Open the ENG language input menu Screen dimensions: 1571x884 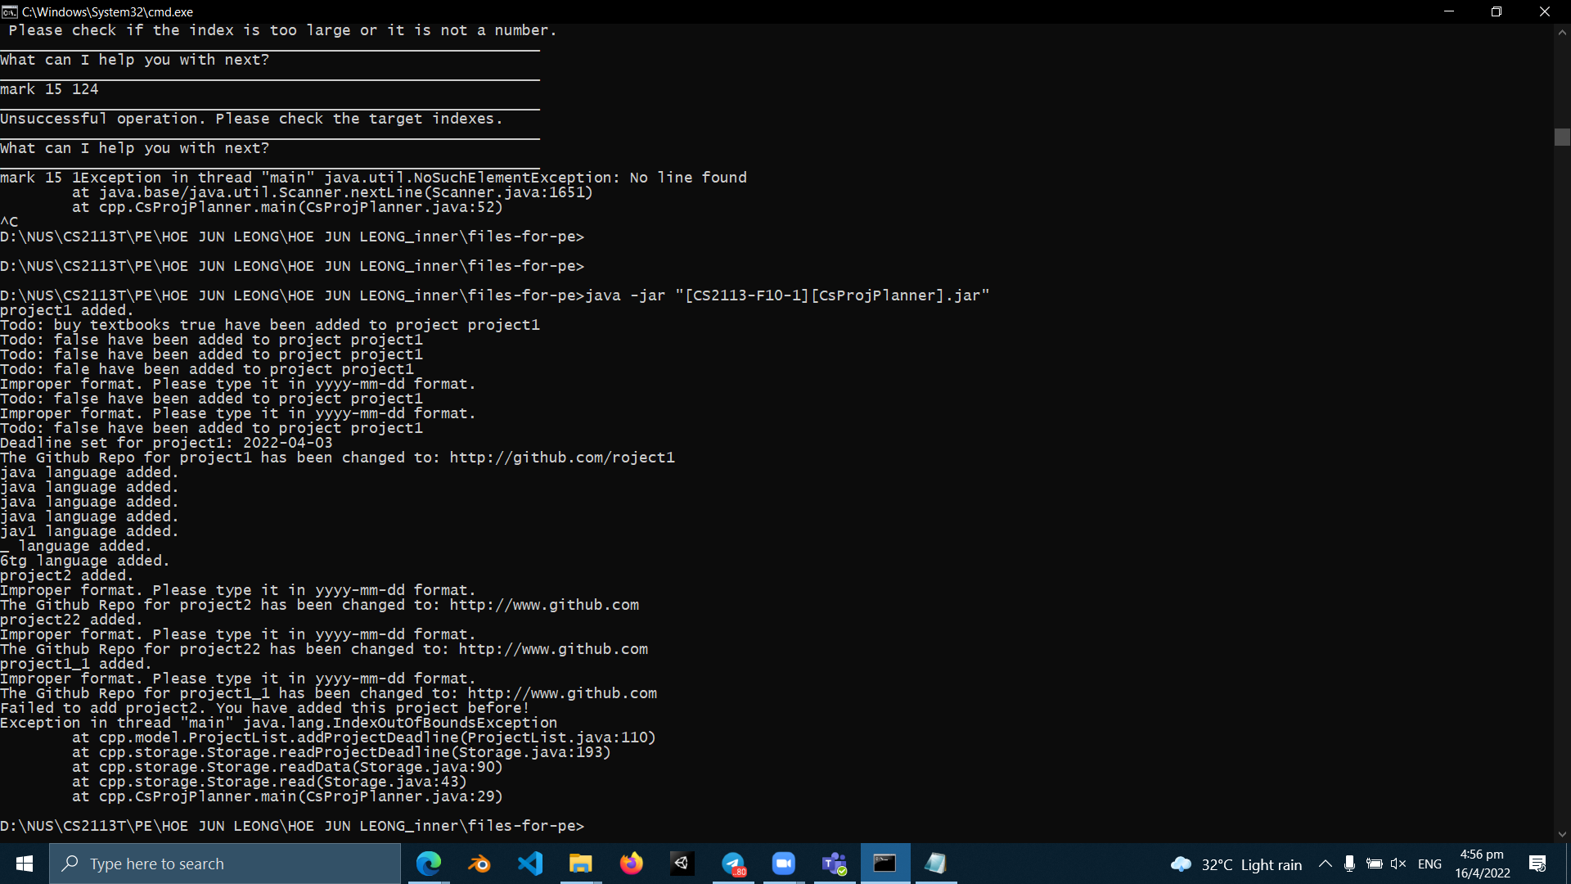click(1429, 864)
